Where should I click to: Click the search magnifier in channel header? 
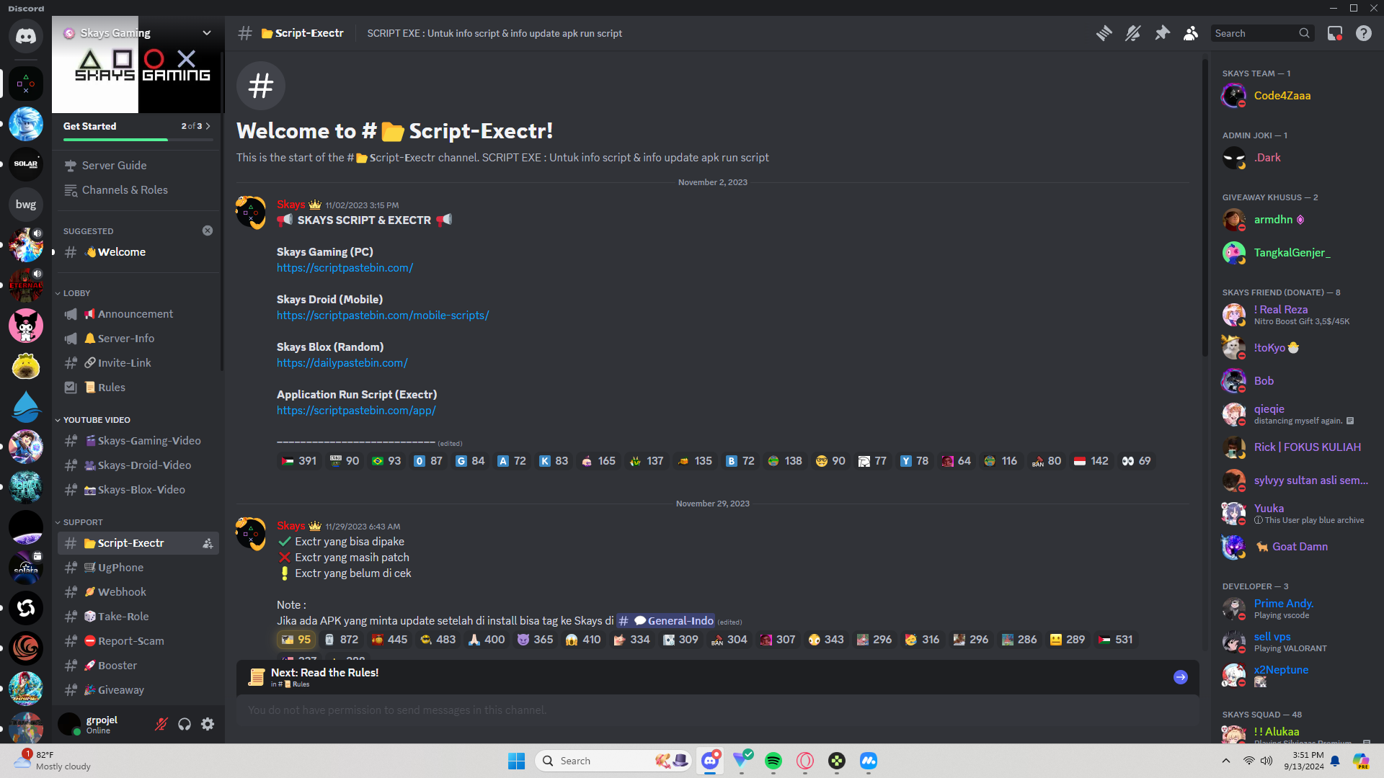pos(1304,33)
